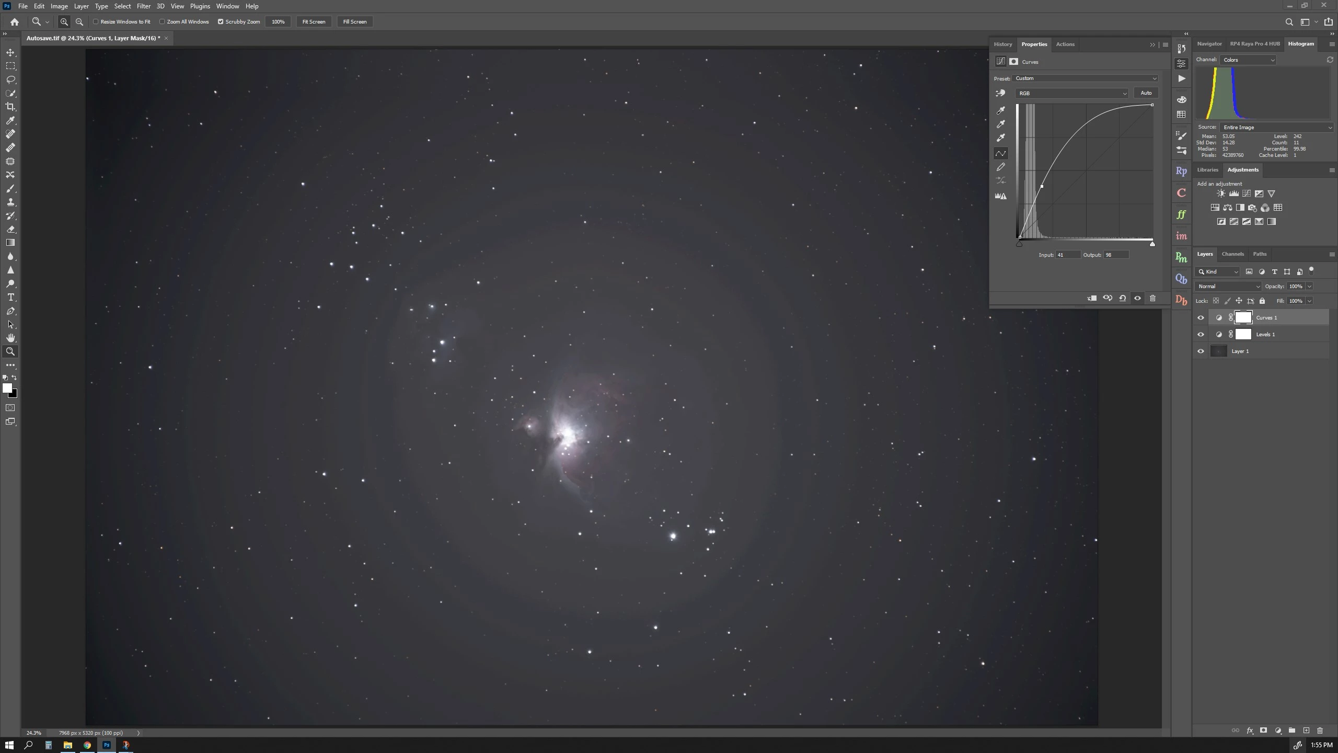The width and height of the screenshot is (1338, 753).
Task: Disable the Scrubby Zoom checkbox
Action: point(221,21)
